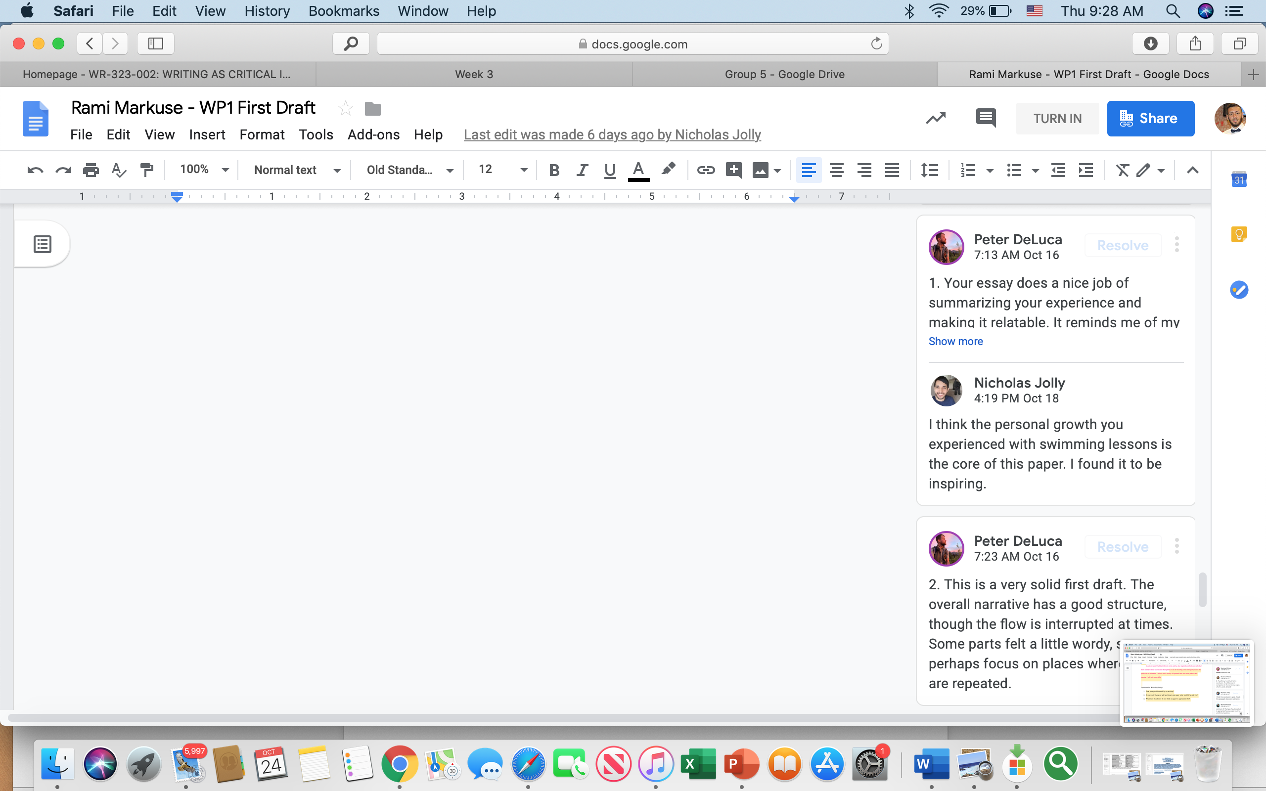Insert a link using link icon
Image resolution: width=1266 pixels, height=791 pixels.
pyautogui.click(x=706, y=170)
